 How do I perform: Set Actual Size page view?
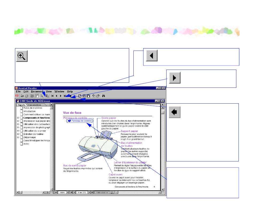(x=80, y=96)
